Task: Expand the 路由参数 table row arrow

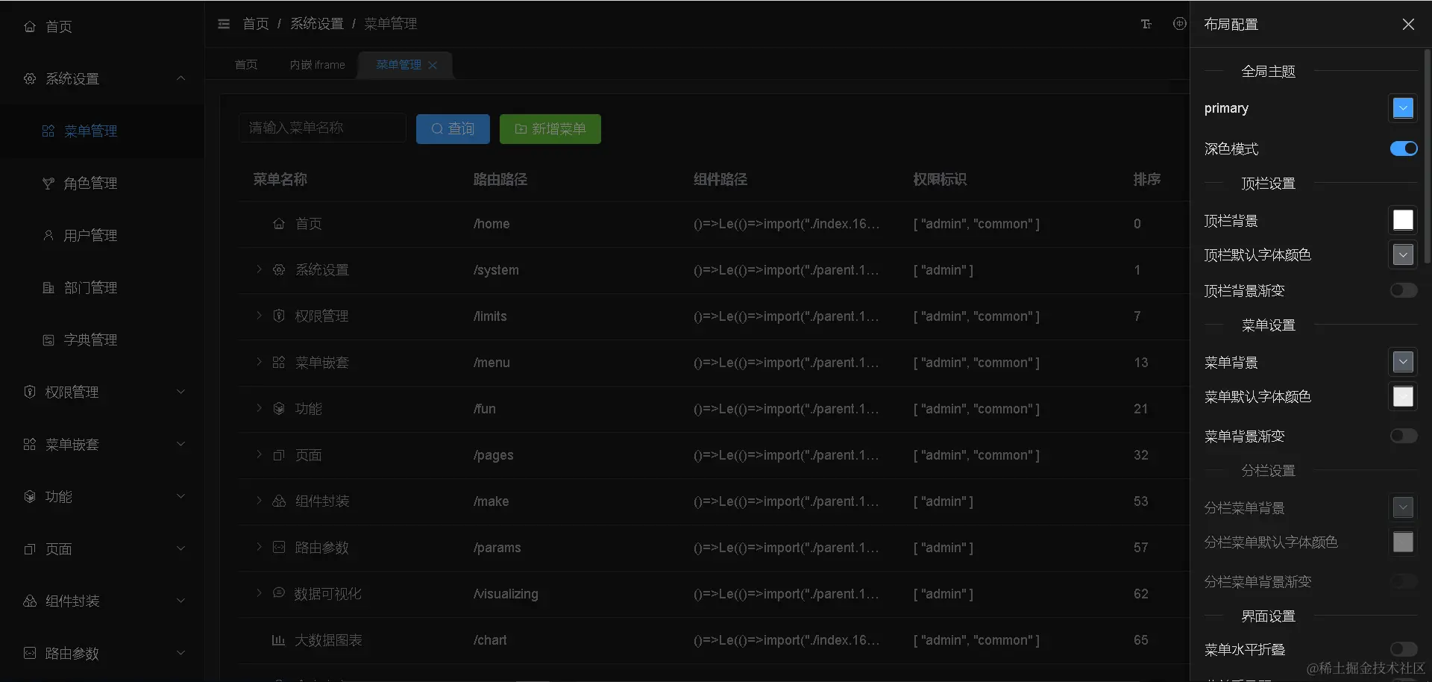Action: click(259, 547)
